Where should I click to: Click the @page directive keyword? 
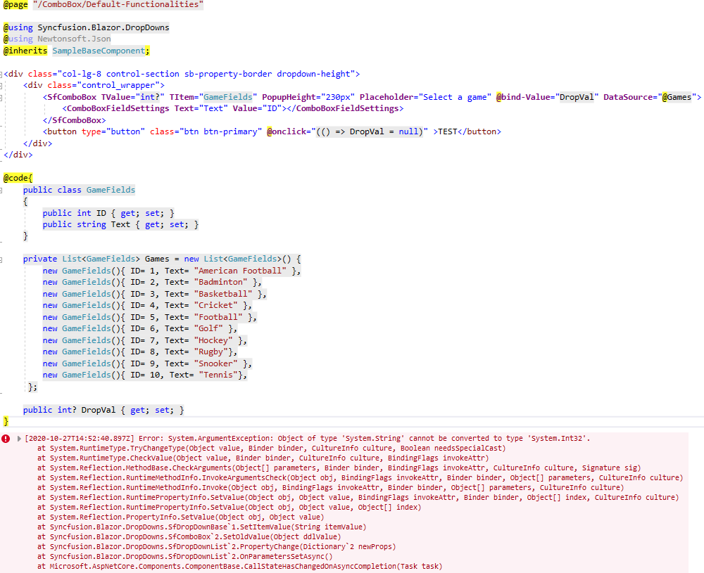[15, 5]
